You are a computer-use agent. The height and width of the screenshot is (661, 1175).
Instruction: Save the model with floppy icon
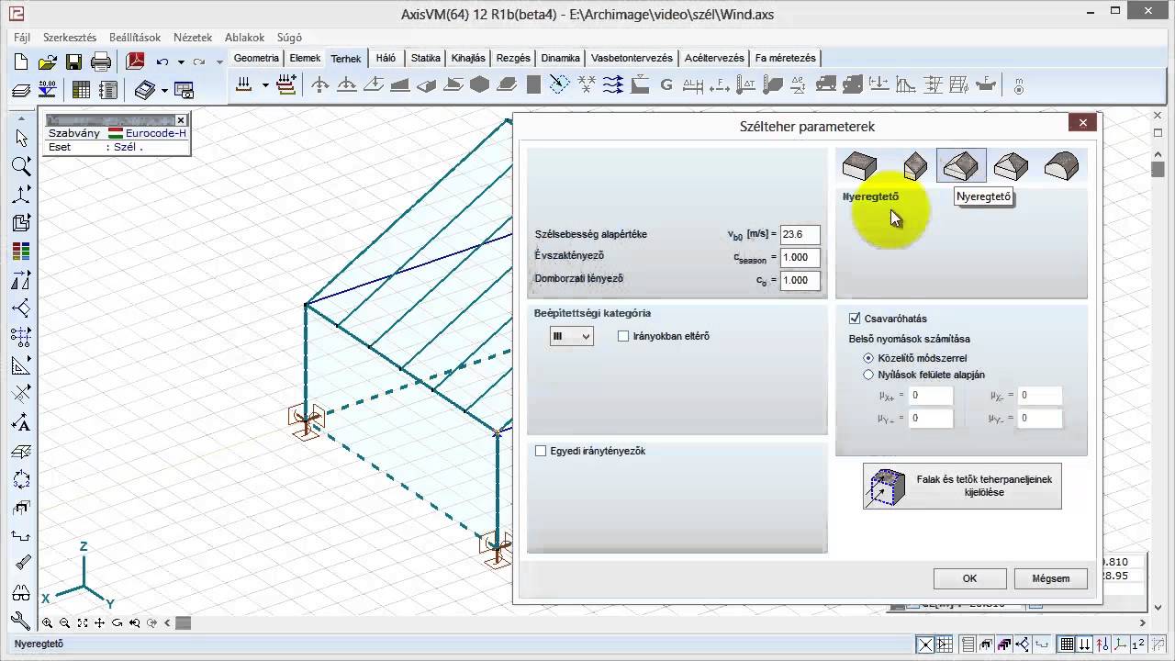pos(73,62)
